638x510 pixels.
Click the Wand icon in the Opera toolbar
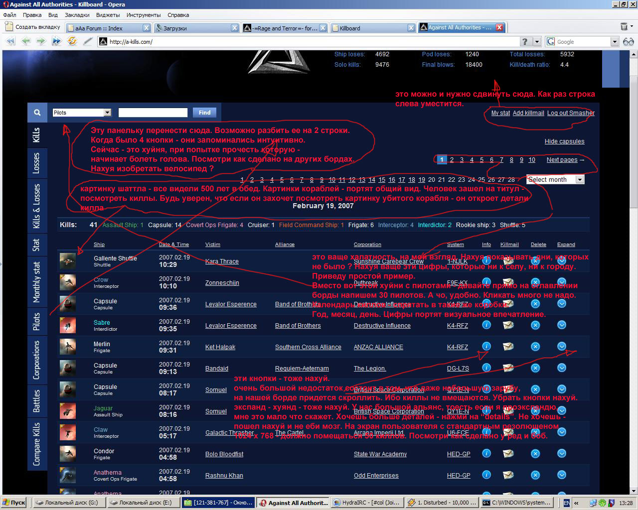click(x=88, y=41)
